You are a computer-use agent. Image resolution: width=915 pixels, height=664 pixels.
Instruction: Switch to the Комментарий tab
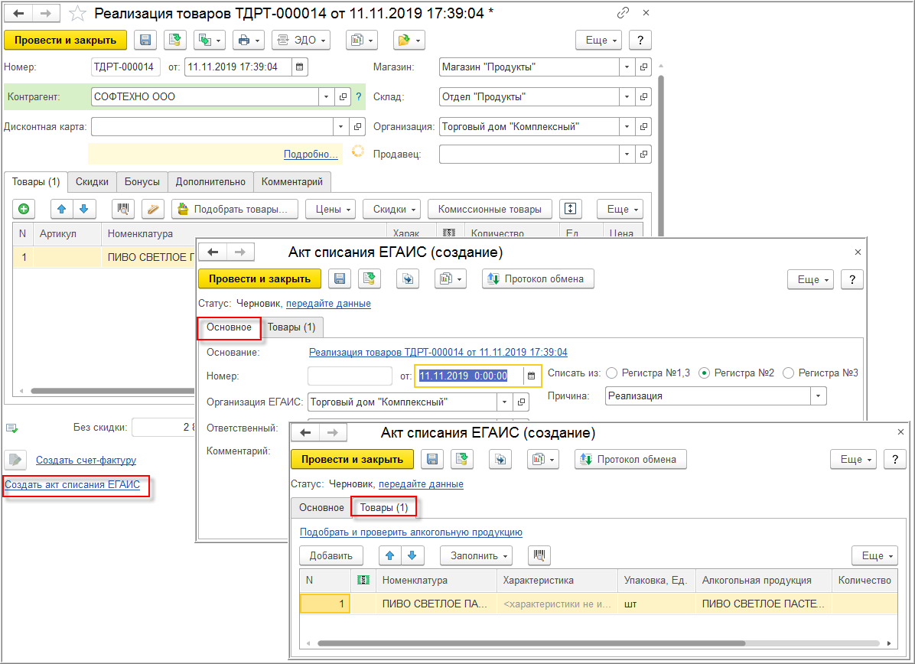(x=292, y=181)
